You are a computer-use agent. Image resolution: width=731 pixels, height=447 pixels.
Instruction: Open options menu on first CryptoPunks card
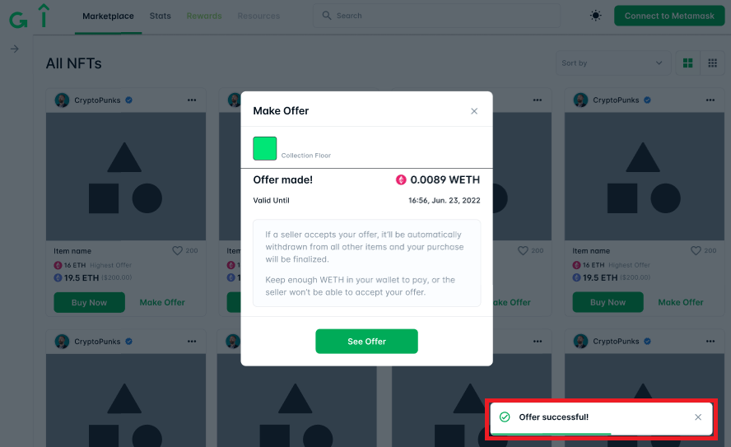tap(192, 100)
